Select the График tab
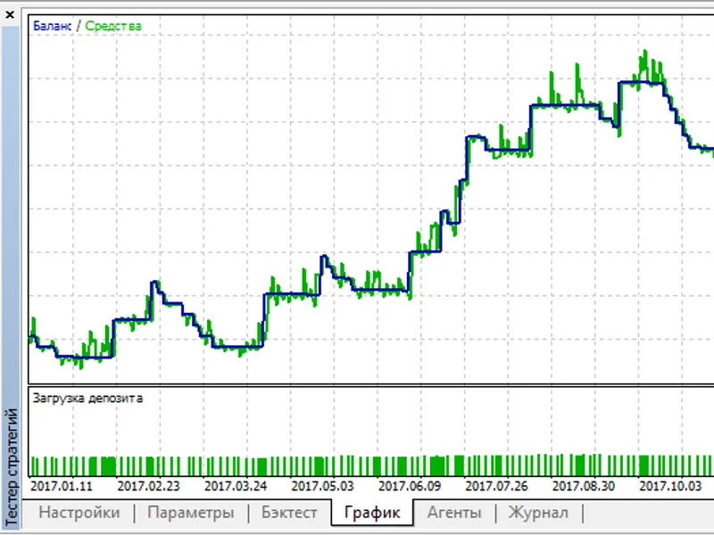 (372, 513)
